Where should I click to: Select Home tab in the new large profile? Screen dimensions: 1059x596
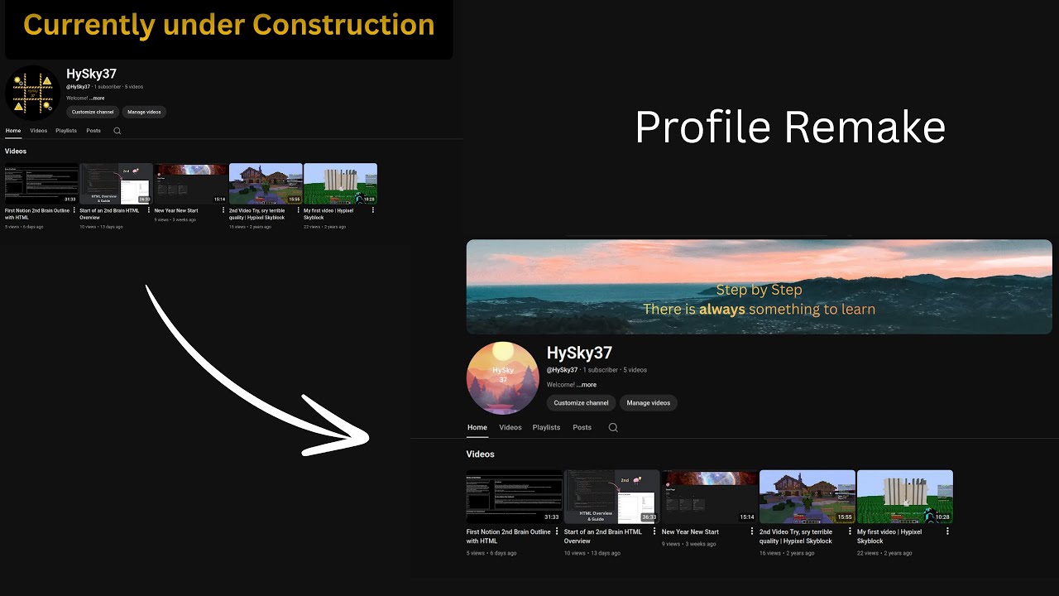(x=477, y=428)
